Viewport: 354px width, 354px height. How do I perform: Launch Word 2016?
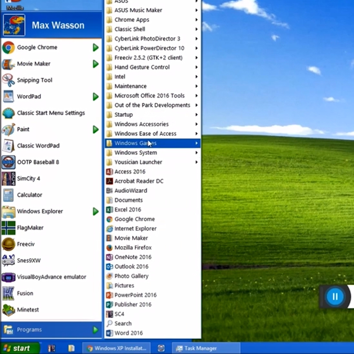pyautogui.click(x=153, y=333)
